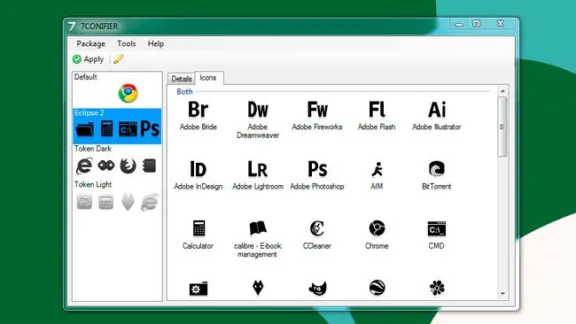
Task: Minimize the 7CONIFIER window
Action: pyautogui.click(x=459, y=24)
